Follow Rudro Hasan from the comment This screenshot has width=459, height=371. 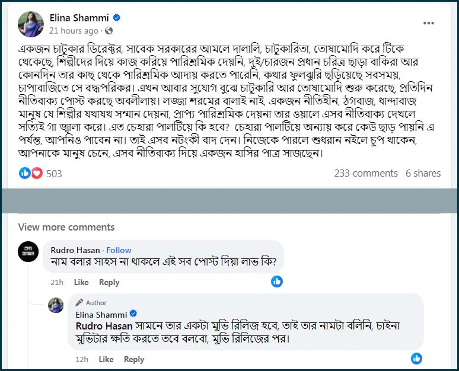119,250
